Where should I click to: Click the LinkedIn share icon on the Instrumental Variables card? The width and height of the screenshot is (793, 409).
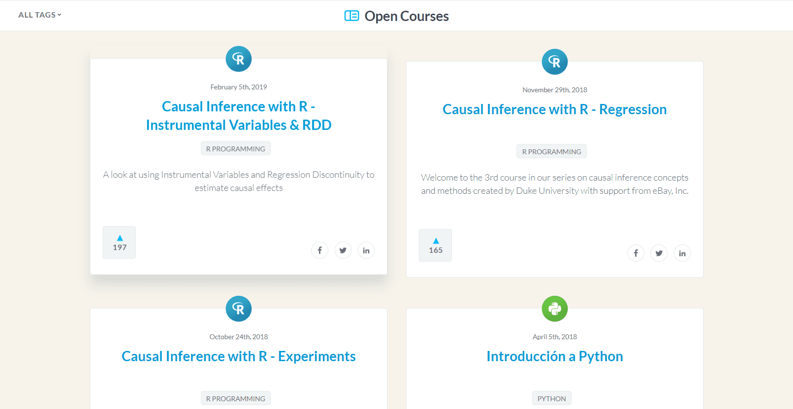[x=366, y=250]
